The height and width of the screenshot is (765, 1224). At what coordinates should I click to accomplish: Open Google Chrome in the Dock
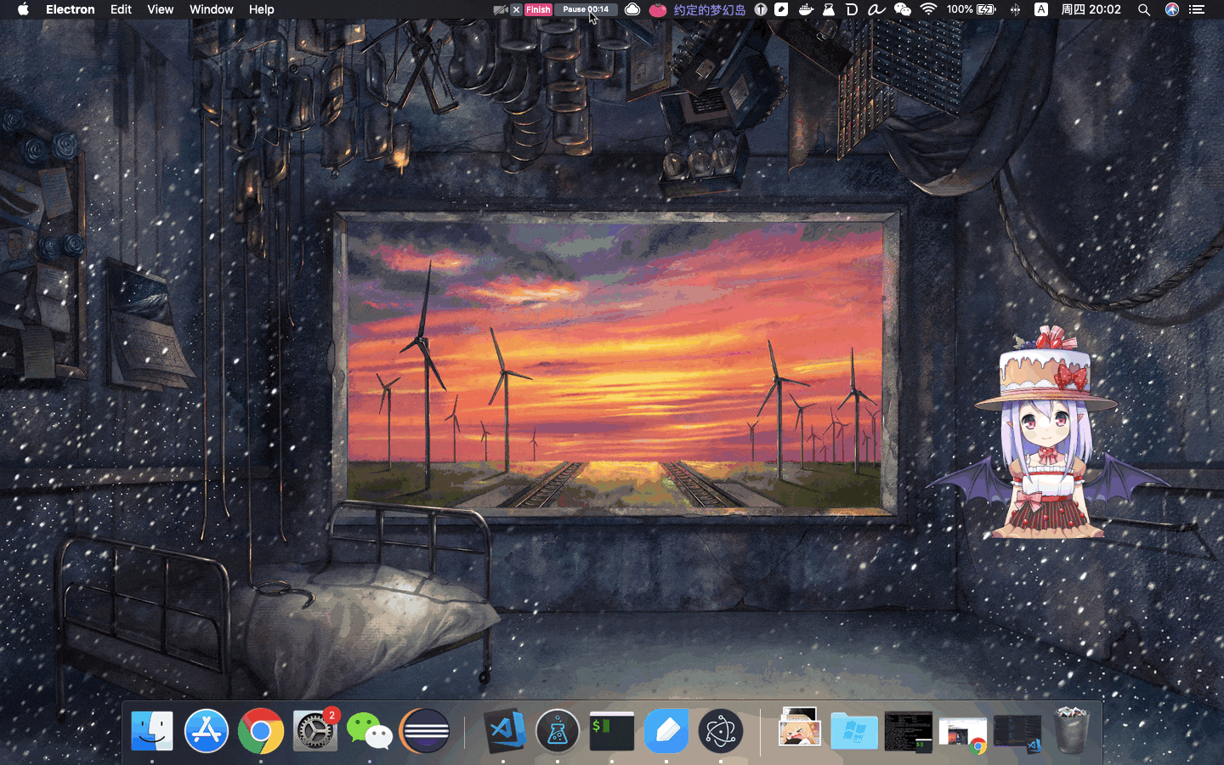261,731
